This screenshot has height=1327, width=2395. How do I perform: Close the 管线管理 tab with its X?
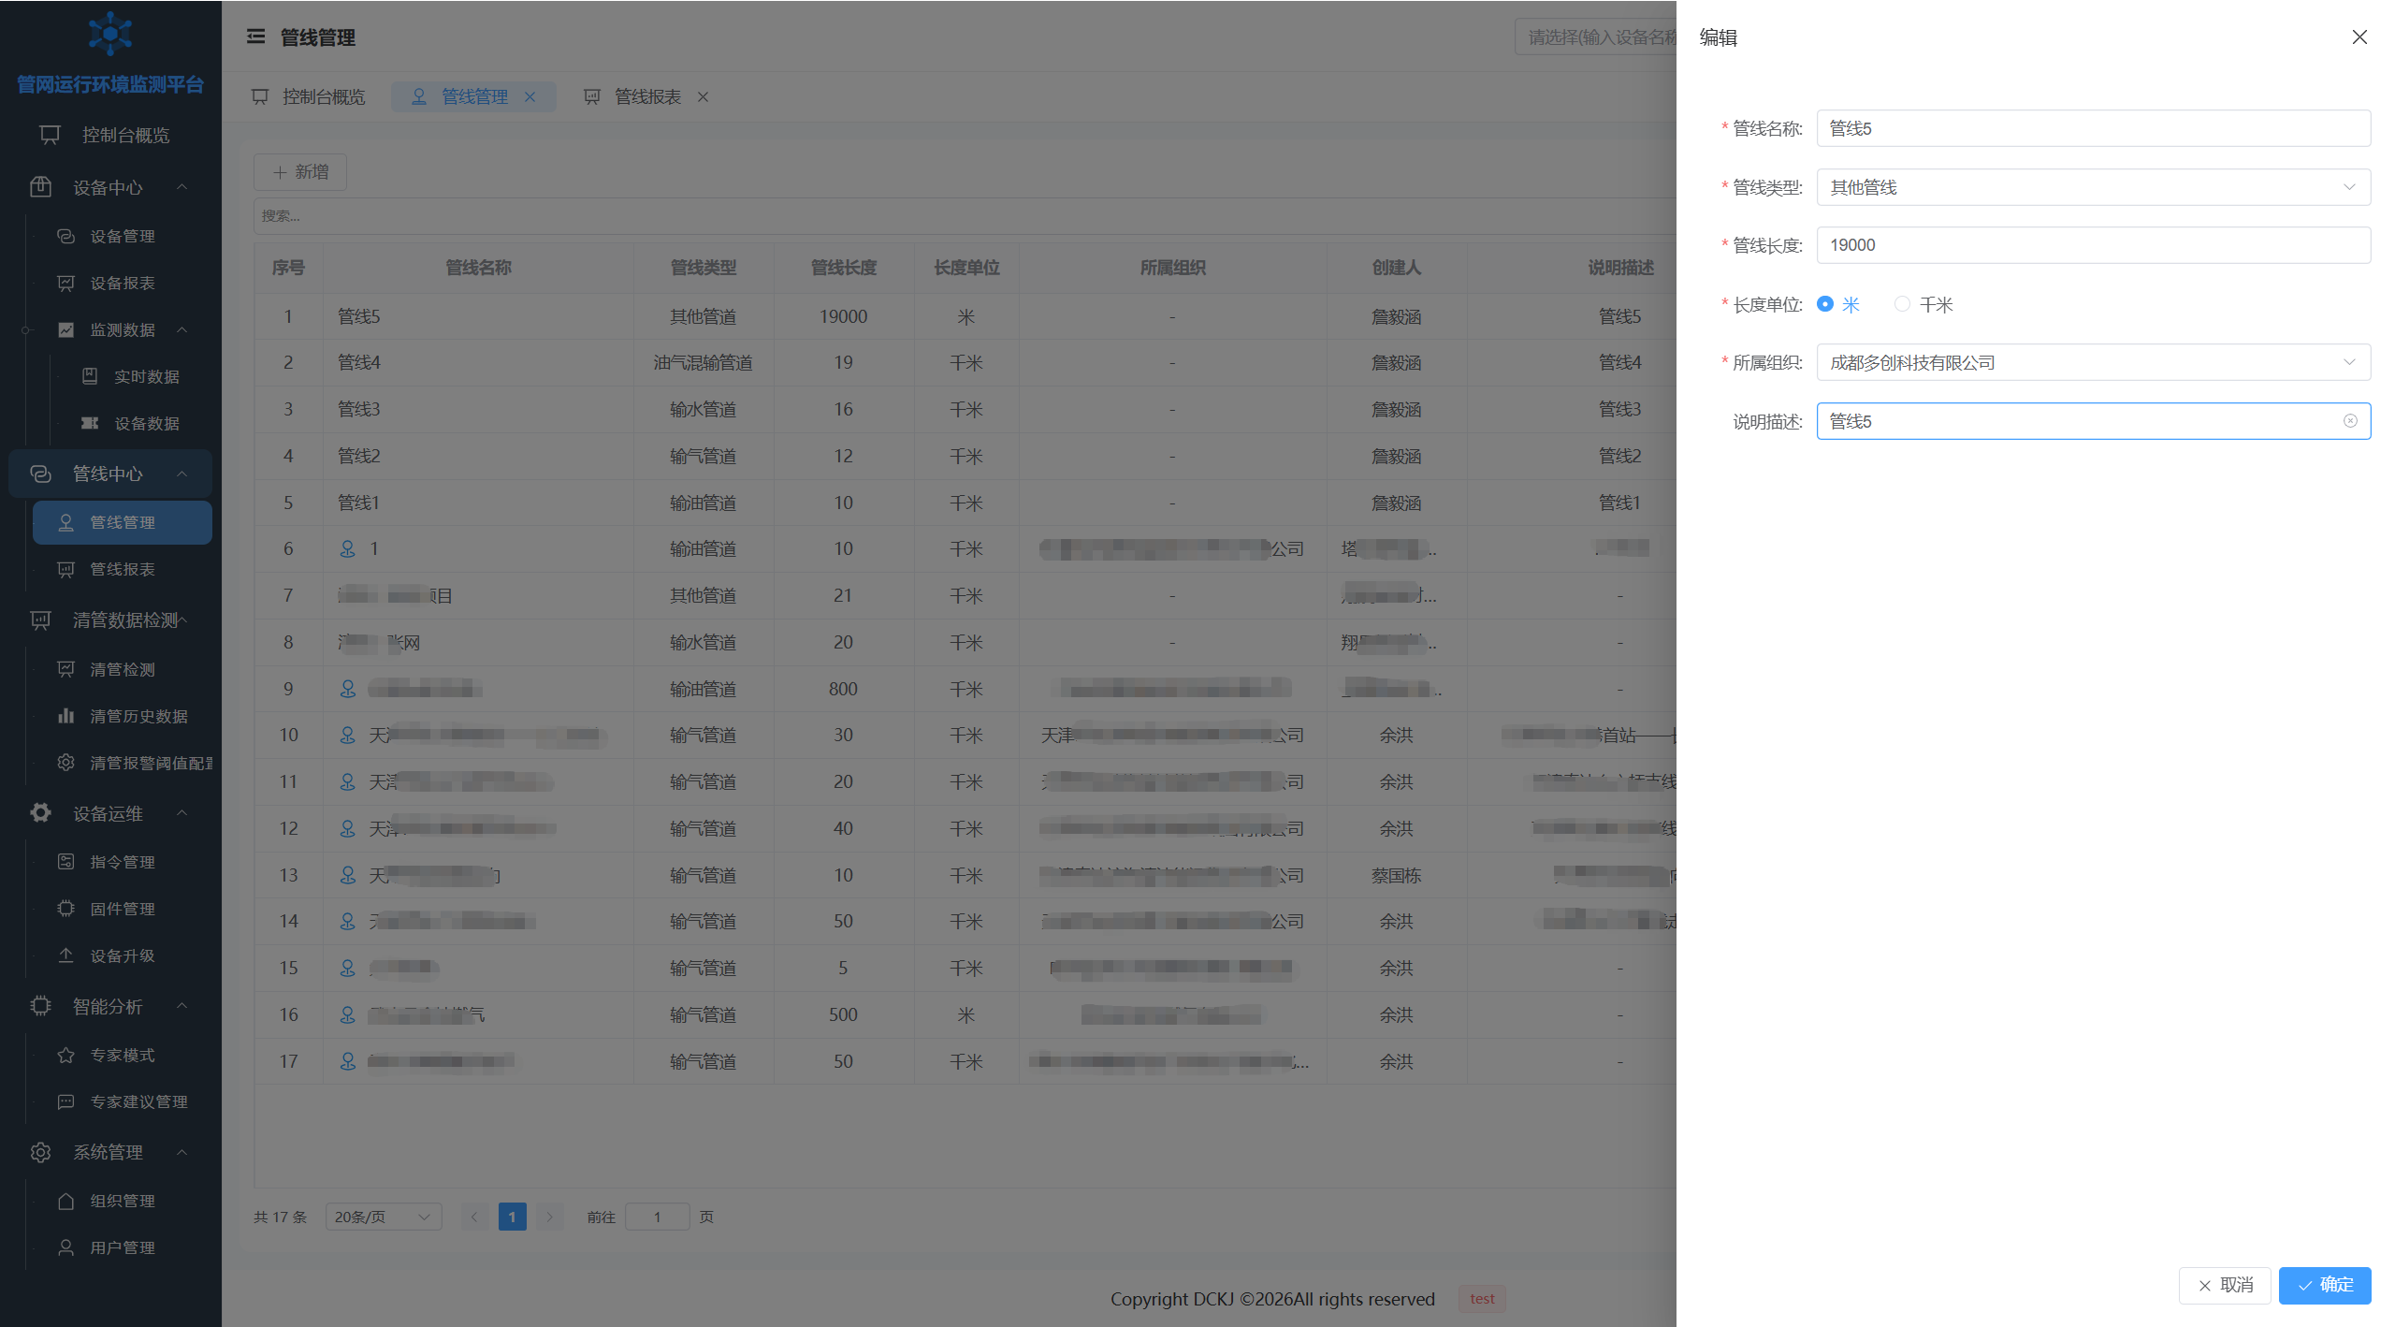click(530, 96)
